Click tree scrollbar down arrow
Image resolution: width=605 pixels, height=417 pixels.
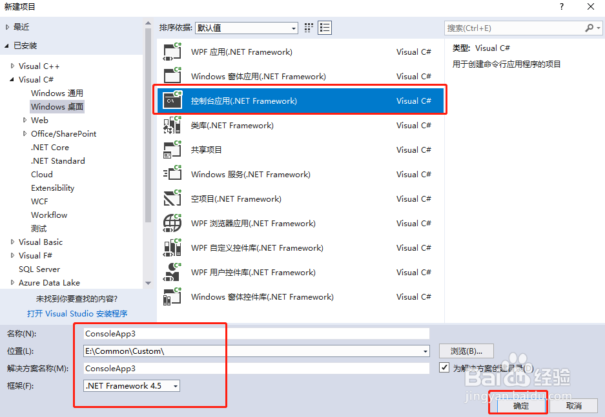[x=148, y=283]
